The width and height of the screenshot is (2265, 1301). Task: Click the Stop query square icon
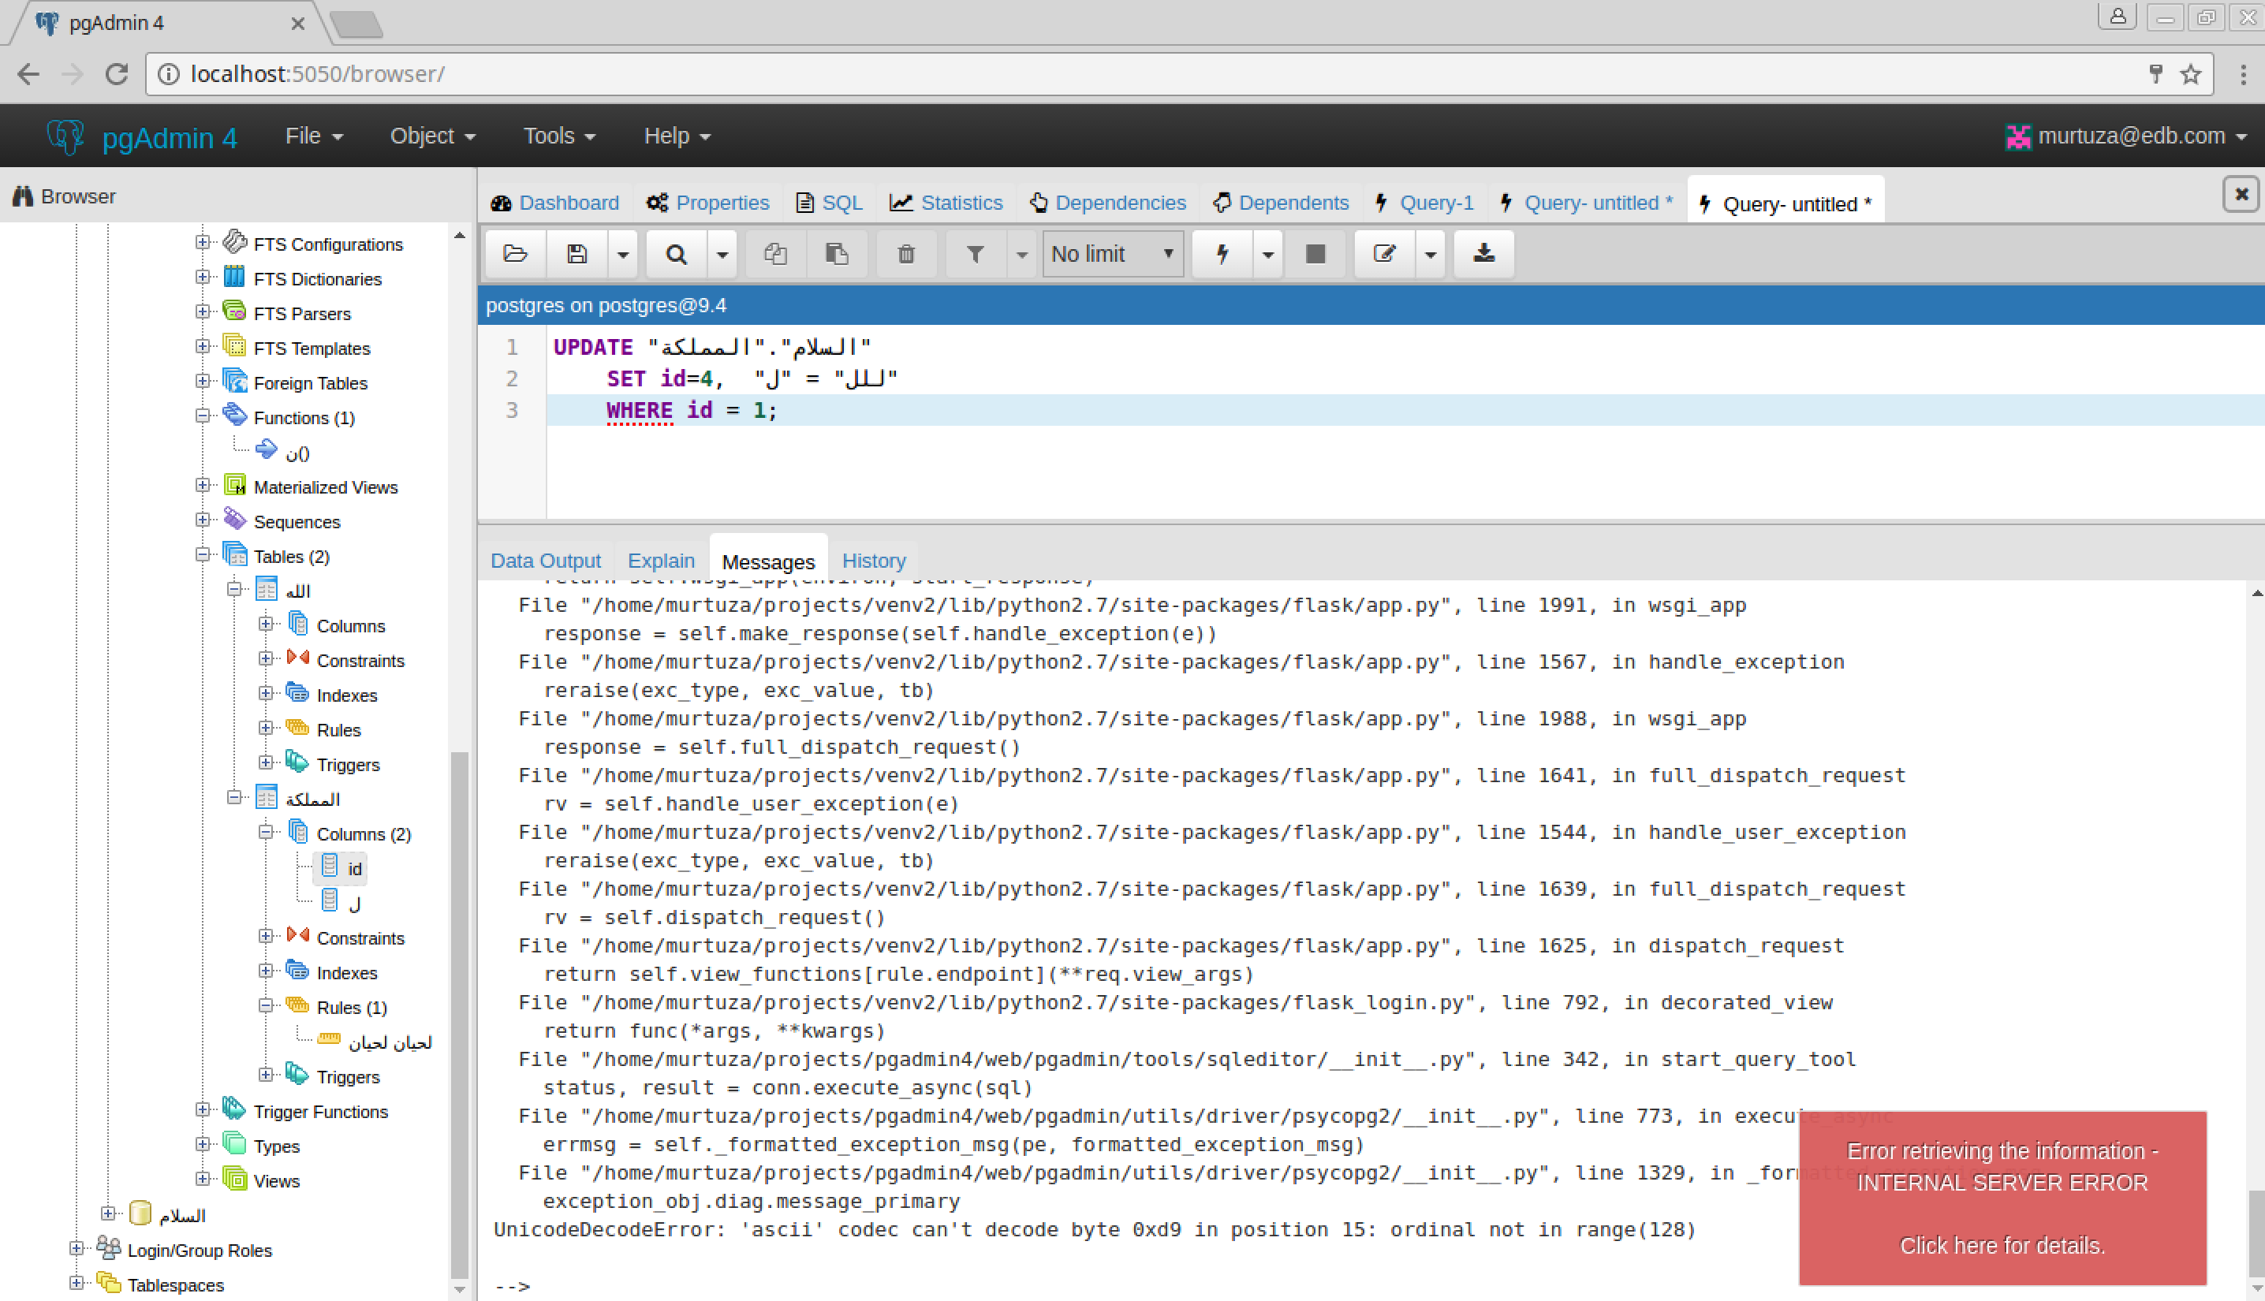1315,254
